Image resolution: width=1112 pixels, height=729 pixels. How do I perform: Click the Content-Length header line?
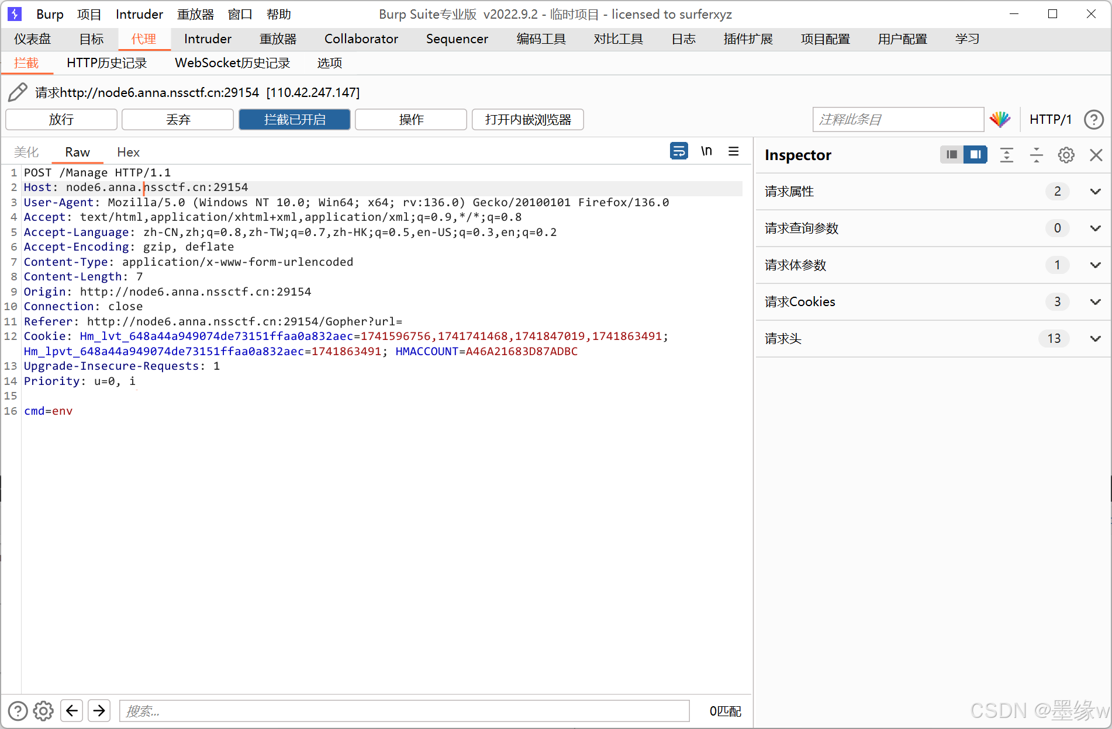[83, 276]
